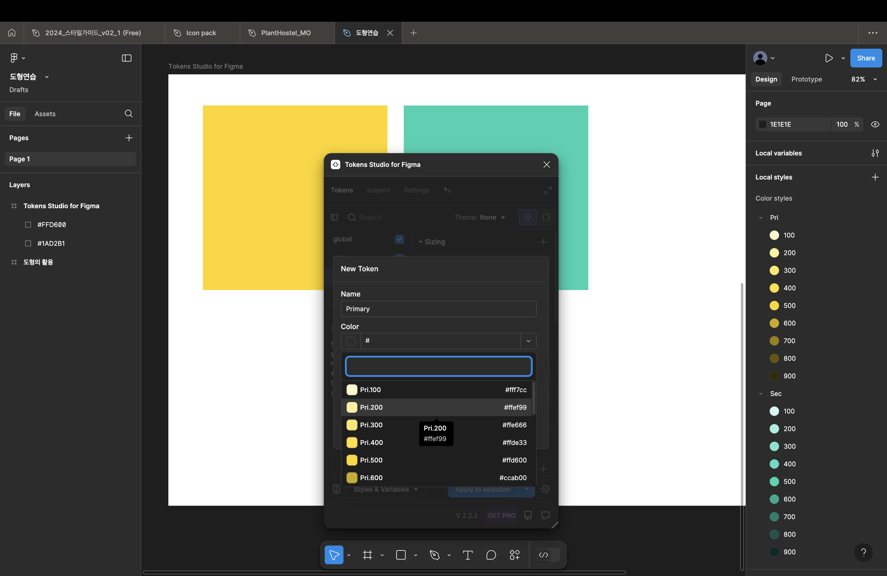Select the Frame tool

[x=368, y=555]
